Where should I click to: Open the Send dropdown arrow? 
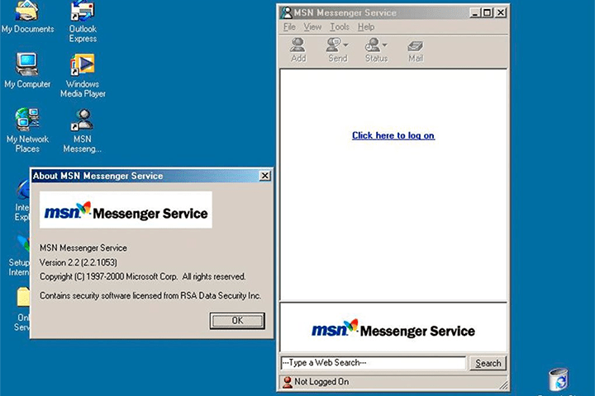345,45
